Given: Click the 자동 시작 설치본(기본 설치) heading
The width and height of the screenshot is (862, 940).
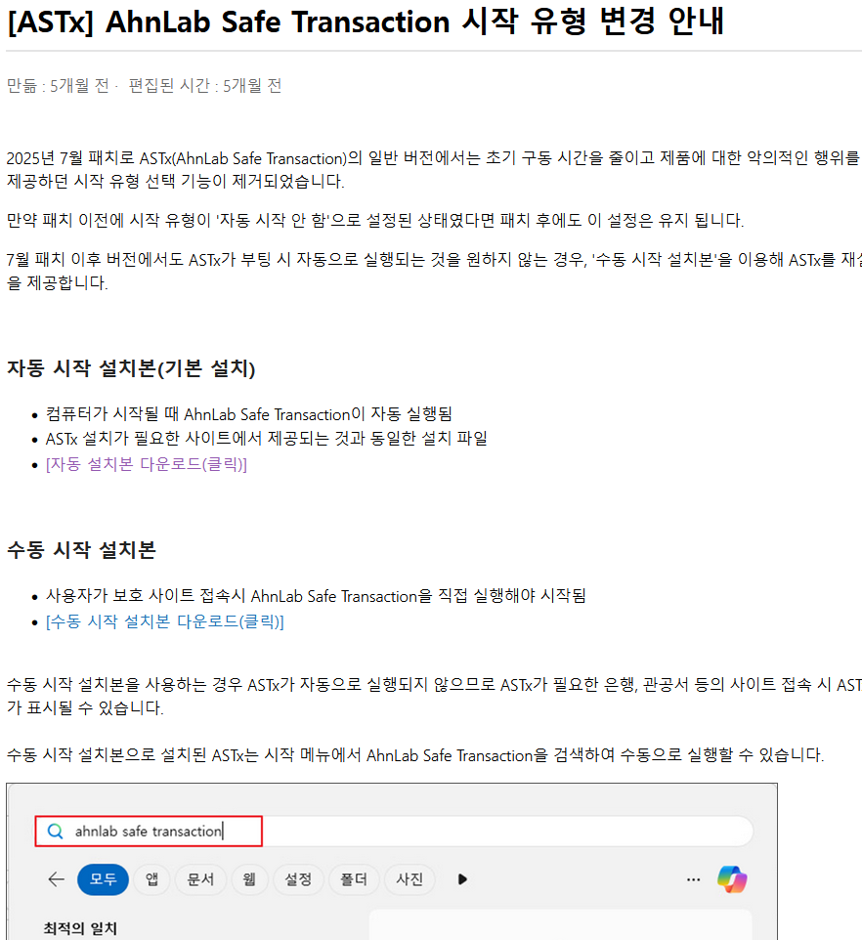Looking at the screenshot, I should coord(131,368).
